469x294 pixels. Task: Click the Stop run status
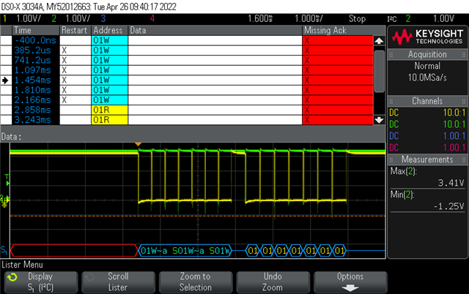coord(357,19)
